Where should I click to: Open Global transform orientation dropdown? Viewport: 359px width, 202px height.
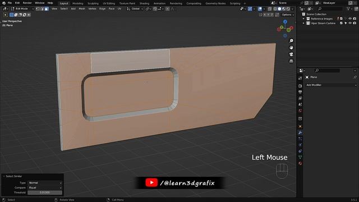point(135,9)
